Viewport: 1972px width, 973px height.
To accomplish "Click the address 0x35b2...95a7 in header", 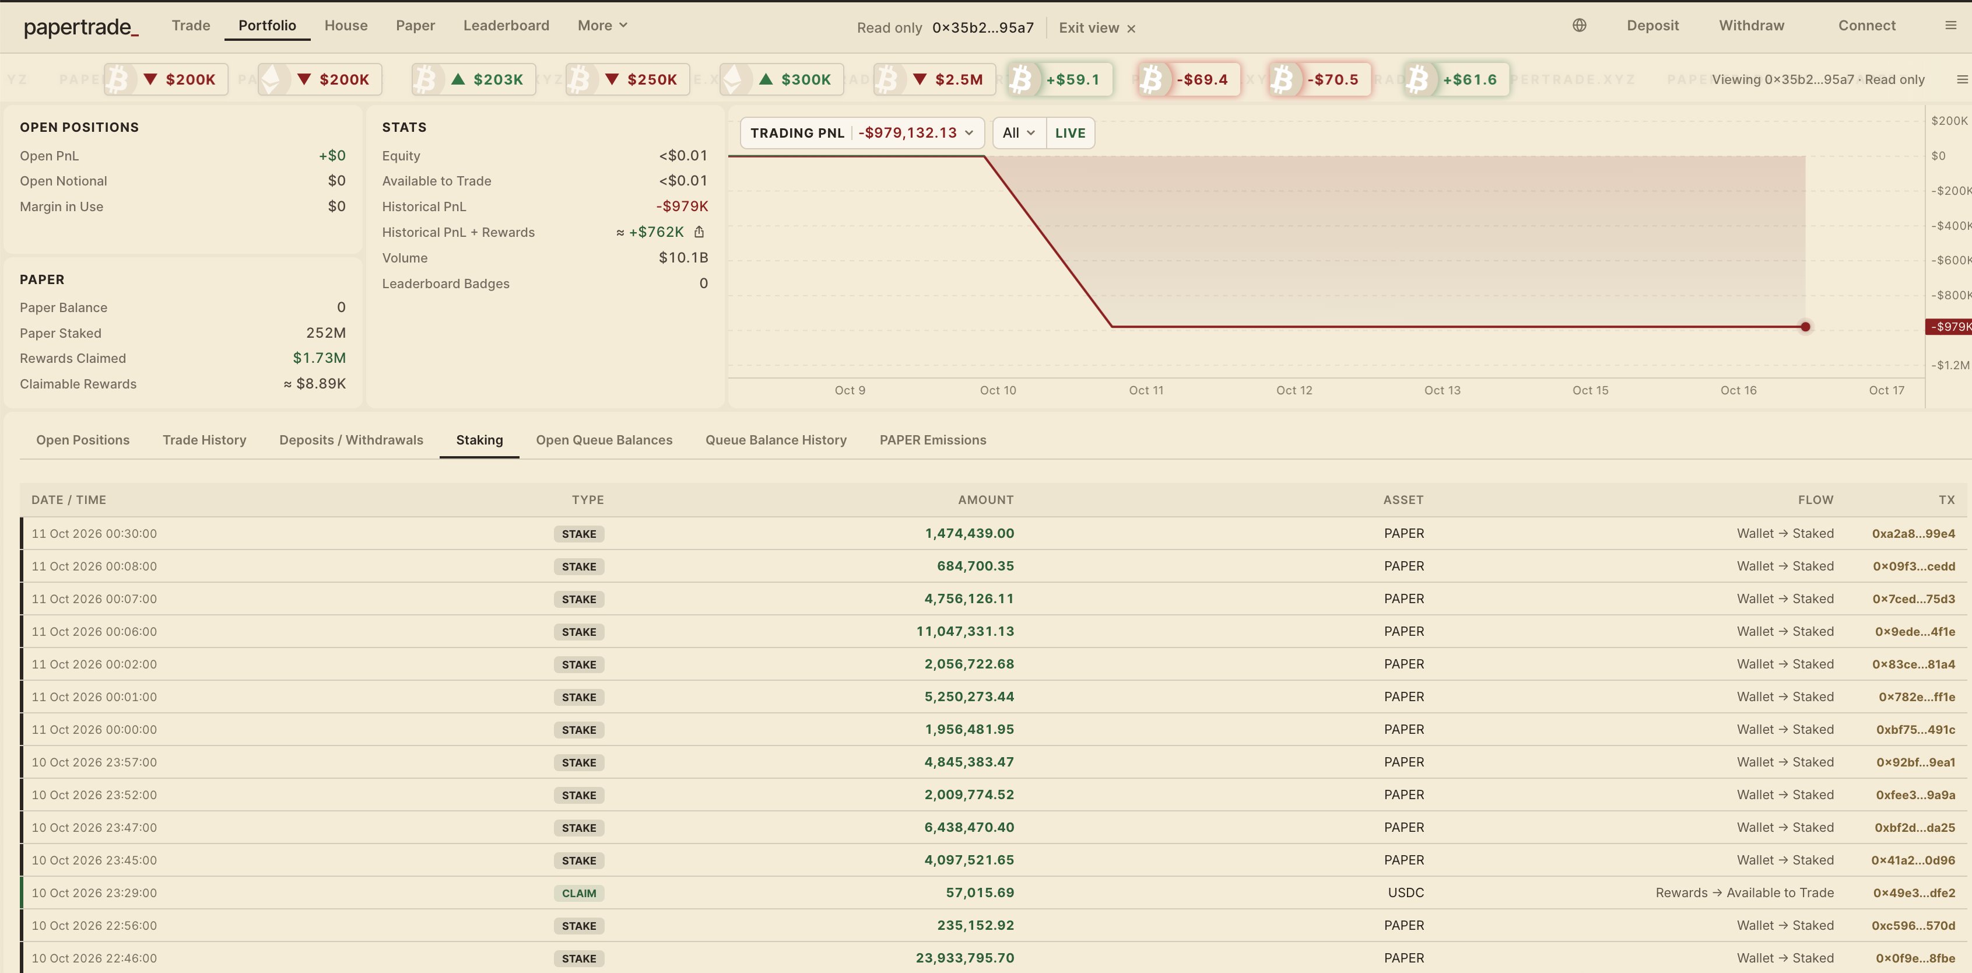I will point(983,27).
